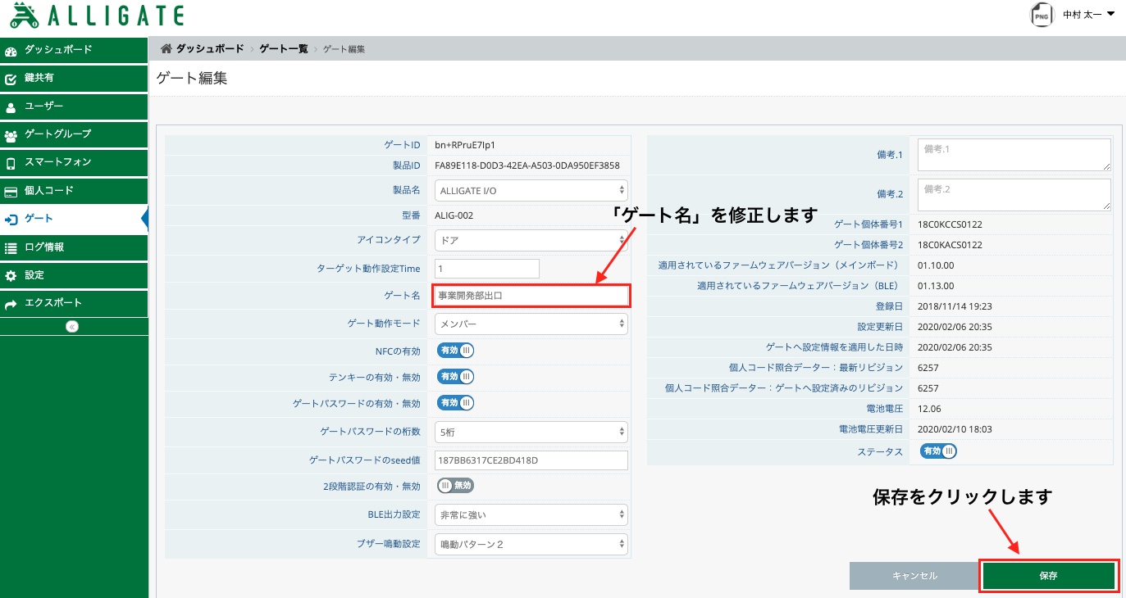Viewport: 1126px width, 598px height.
Task: Go to ゲート一覧 via breadcrumb link
Action: [x=284, y=49]
